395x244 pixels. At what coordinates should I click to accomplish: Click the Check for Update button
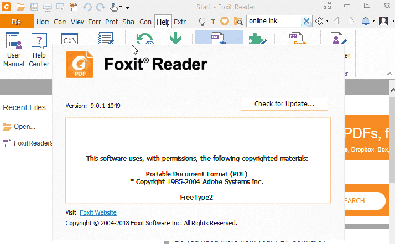click(x=284, y=104)
